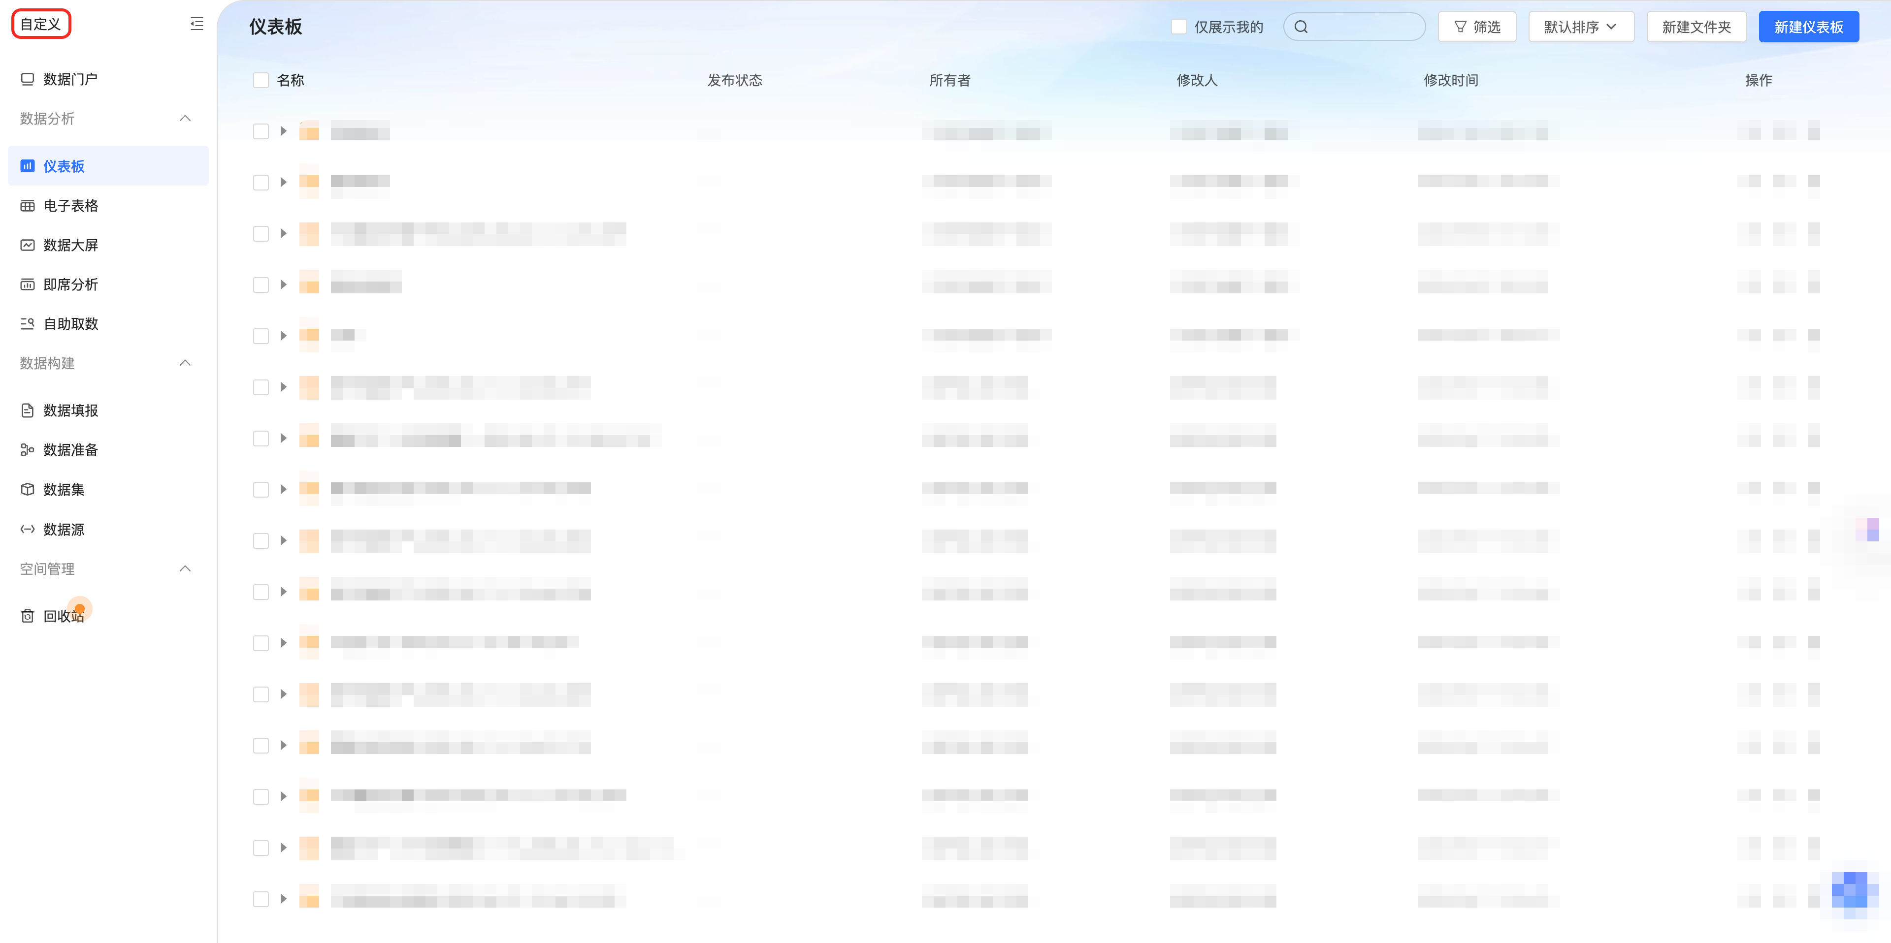The width and height of the screenshot is (1891, 943).
Task: Tick the first row's checkbox
Action: (x=261, y=131)
